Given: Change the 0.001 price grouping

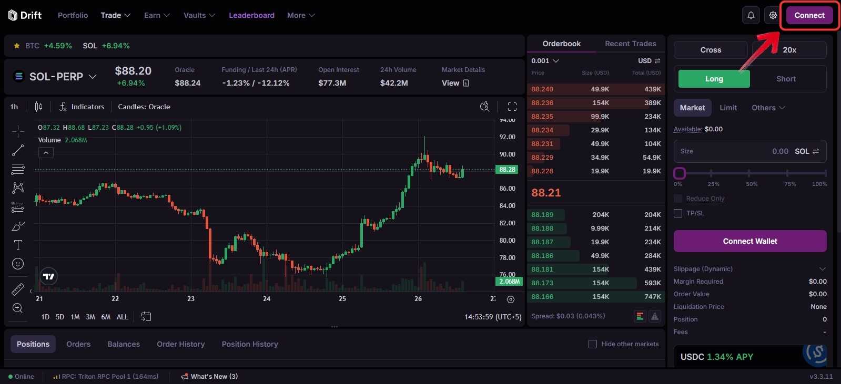Looking at the screenshot, I should tap(545, 61).
